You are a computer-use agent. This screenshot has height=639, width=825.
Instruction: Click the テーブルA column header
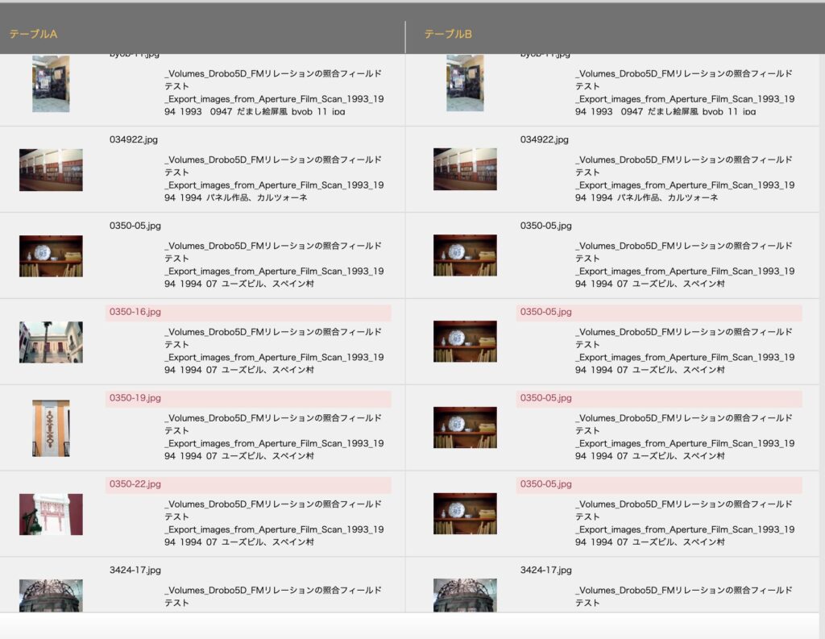tap(33, 34)
